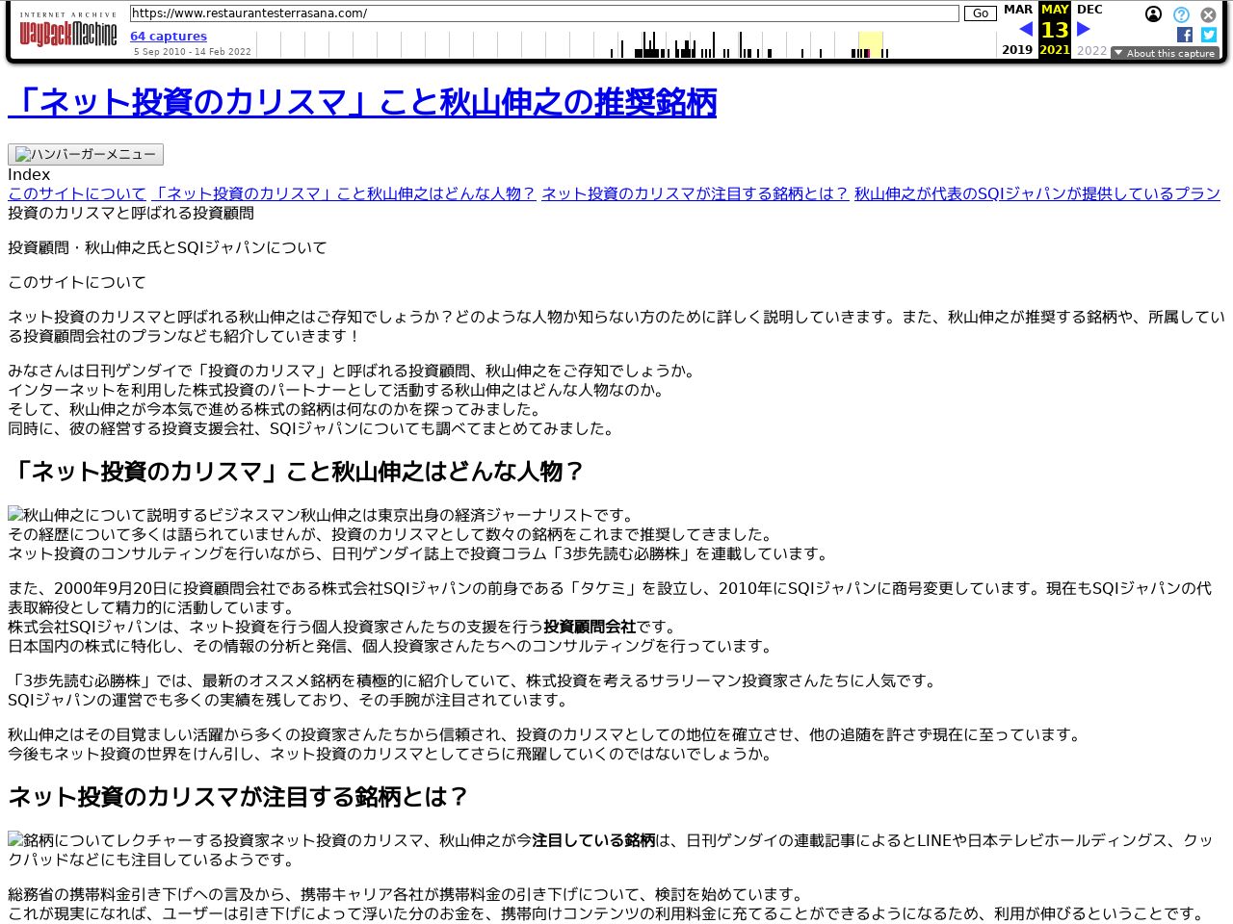Viewport: 1233px width, 924px height.
Task: Open the SQIジャパン plans index link
Action: pos(1036,193)
